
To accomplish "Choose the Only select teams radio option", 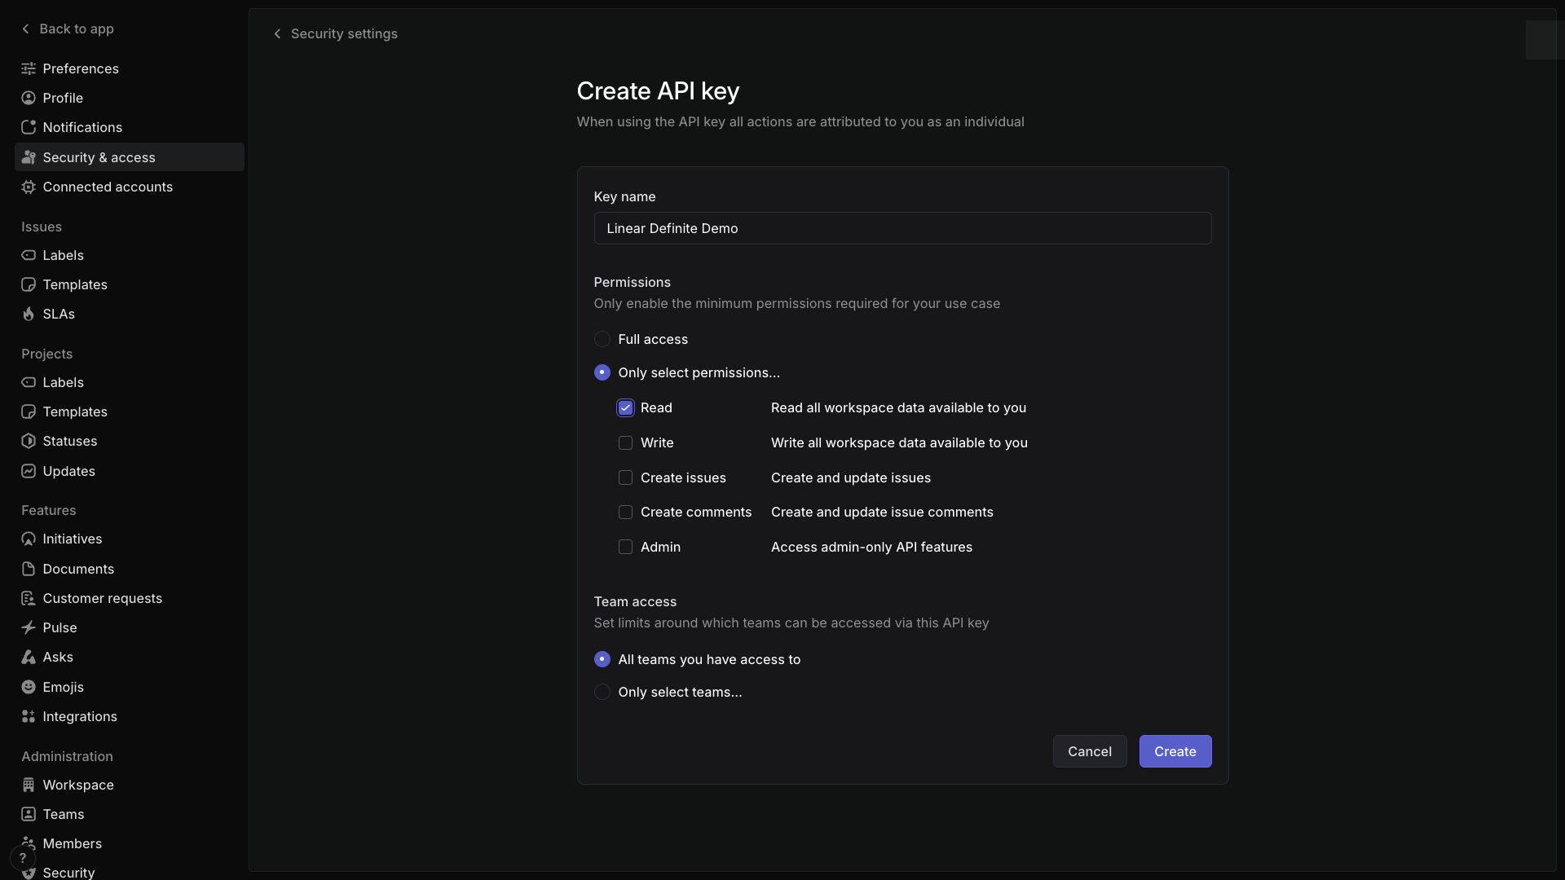I will tap(602, 692).
